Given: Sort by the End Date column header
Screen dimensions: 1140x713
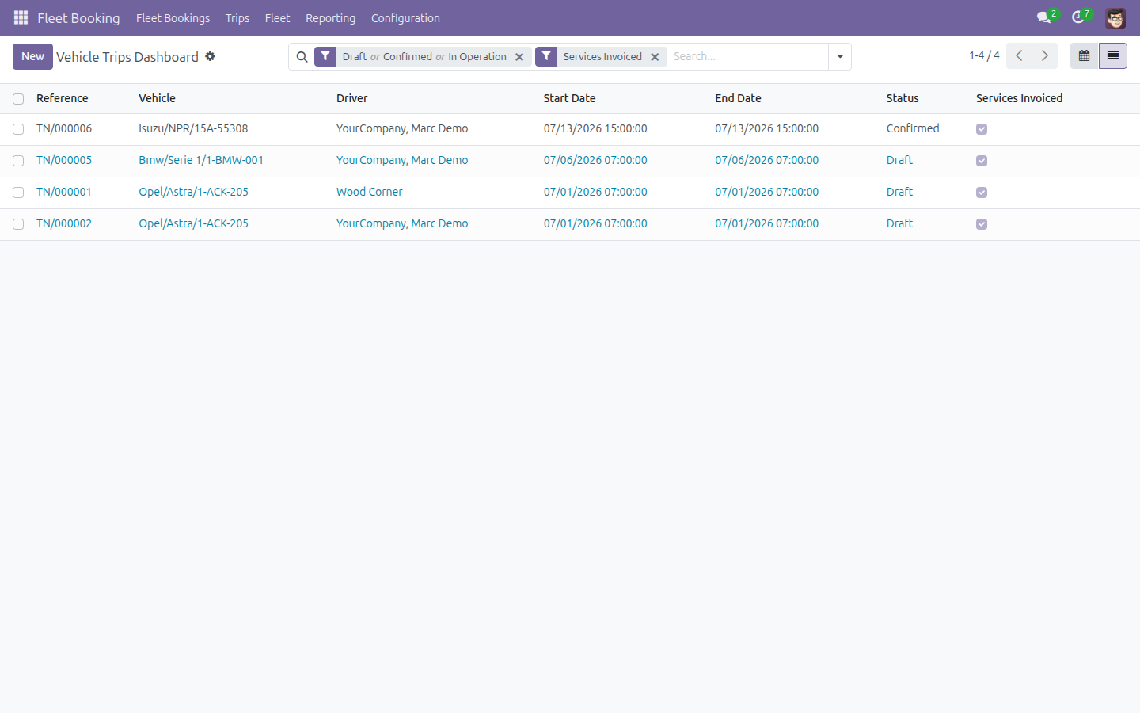Looking at the screenshot, I should point(738,98).
